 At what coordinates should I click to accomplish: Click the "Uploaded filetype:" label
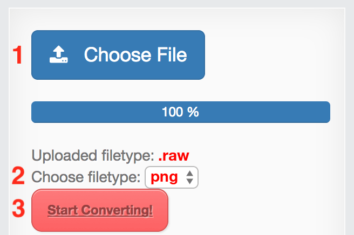click(93, 156)
